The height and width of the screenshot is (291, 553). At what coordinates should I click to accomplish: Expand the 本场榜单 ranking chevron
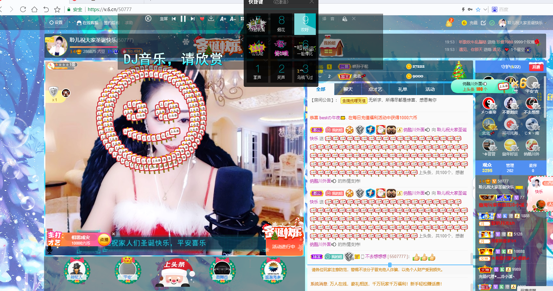320,76
